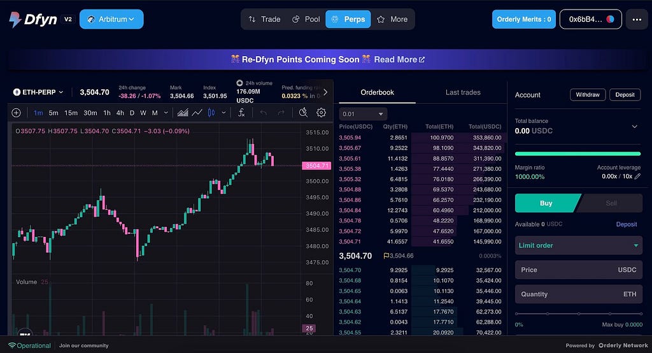Click the Orderly Merits button
The height and width of the screenshot is (353, 652).
(x=524, y=19)
